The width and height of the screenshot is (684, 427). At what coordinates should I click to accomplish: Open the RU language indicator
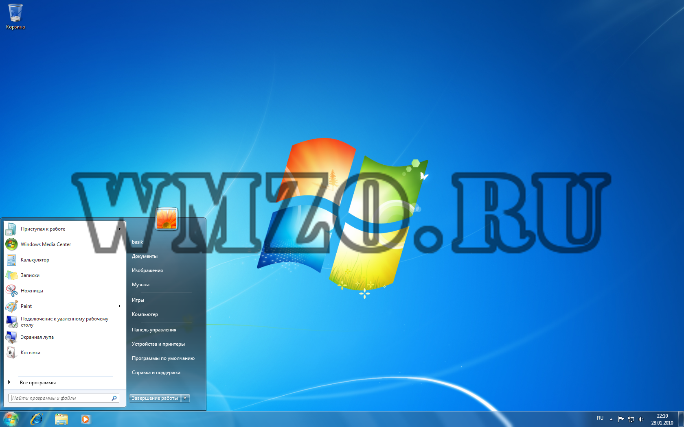pyautogui.click(x=600, y=418)
